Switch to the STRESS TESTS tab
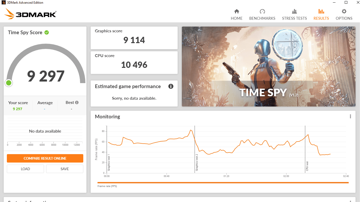This screenshot has height=202, width=360. 294,14
